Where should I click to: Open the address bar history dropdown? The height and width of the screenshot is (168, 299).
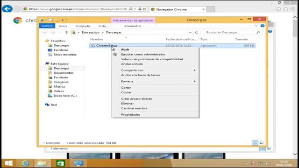click(x=190, y=32)
